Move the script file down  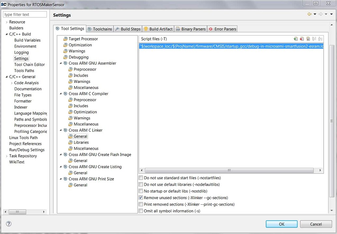(319, 39)
